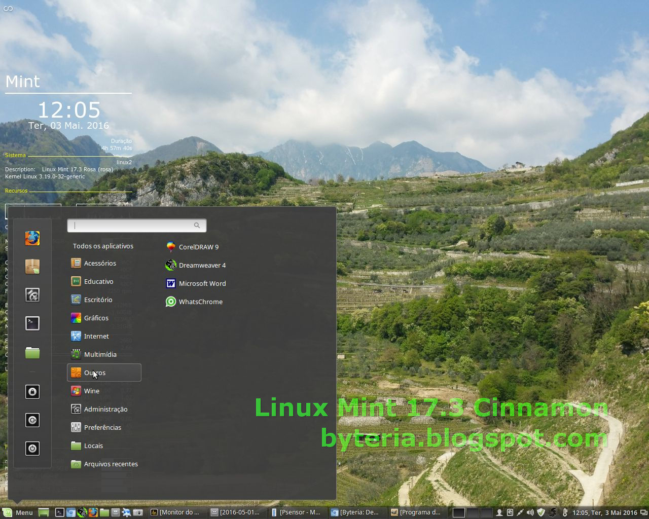Show Todos os aplicativos list
649x519 pixels.
tap(103, 246)
